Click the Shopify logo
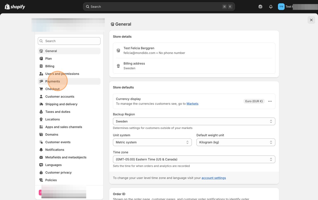This screenshot has height=200, width=318. [15, 7]
